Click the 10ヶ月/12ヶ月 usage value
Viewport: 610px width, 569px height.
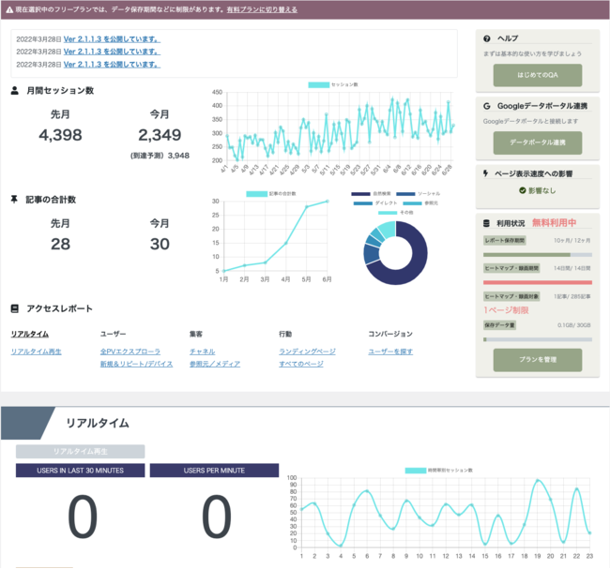(572, 241)
